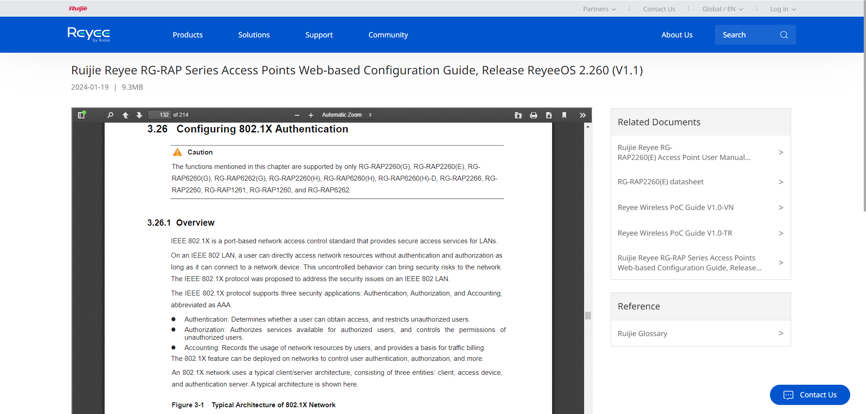
Task: Click the RG-RAP2260(E) datasheet link
Action: 660,182
